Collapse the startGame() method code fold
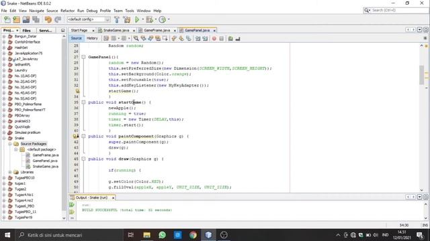The height and width of the screenshot is (241, 430). 83,102
